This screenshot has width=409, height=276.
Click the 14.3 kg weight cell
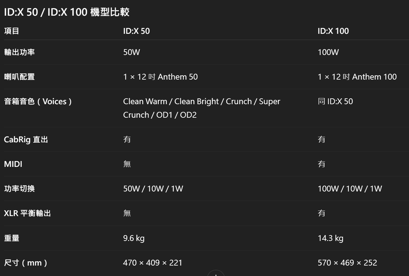click(330, 238)
